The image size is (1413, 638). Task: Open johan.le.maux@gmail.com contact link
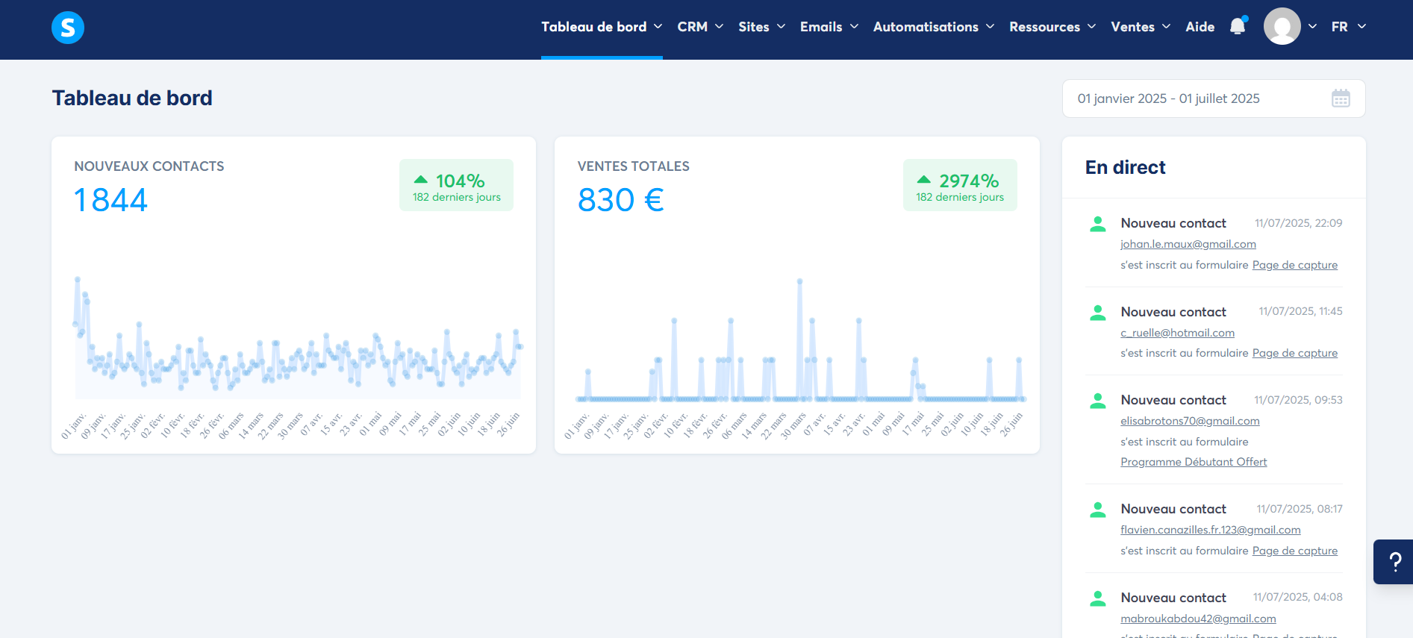[x=1188, y=244]
